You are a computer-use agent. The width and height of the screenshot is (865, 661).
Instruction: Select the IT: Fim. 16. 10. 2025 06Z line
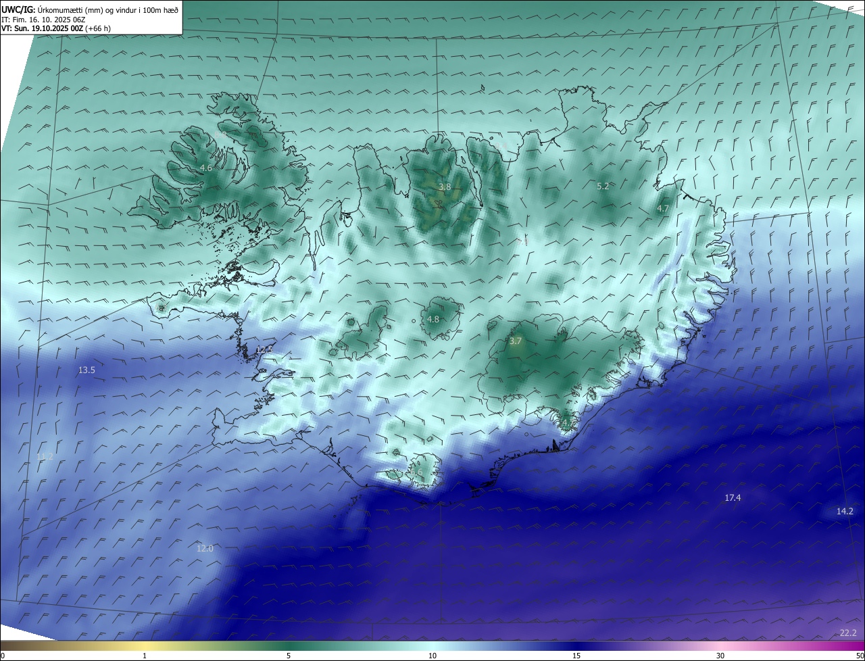point(43,20)
